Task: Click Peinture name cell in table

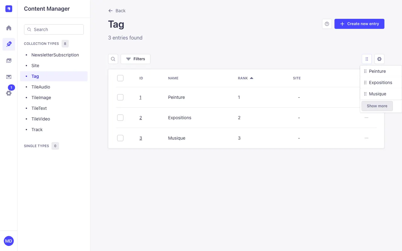Action: [x=177, y=97]
